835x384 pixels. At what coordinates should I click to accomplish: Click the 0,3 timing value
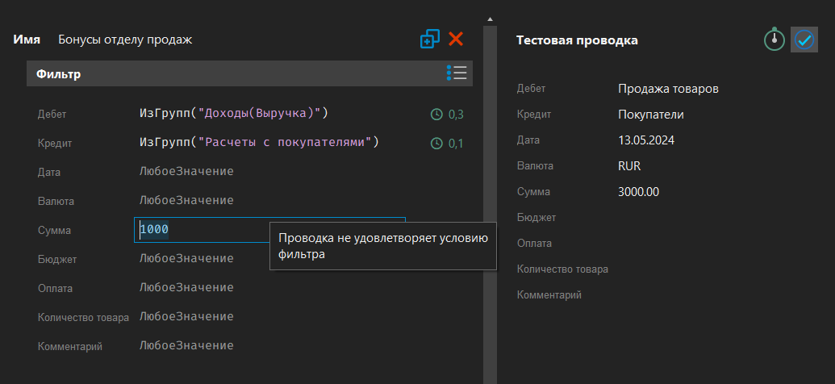pos(456,115)
